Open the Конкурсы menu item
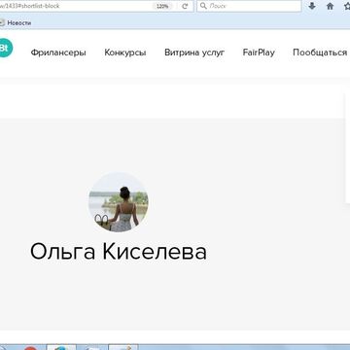Screen dimensions: 350x350 coord(125,52)
